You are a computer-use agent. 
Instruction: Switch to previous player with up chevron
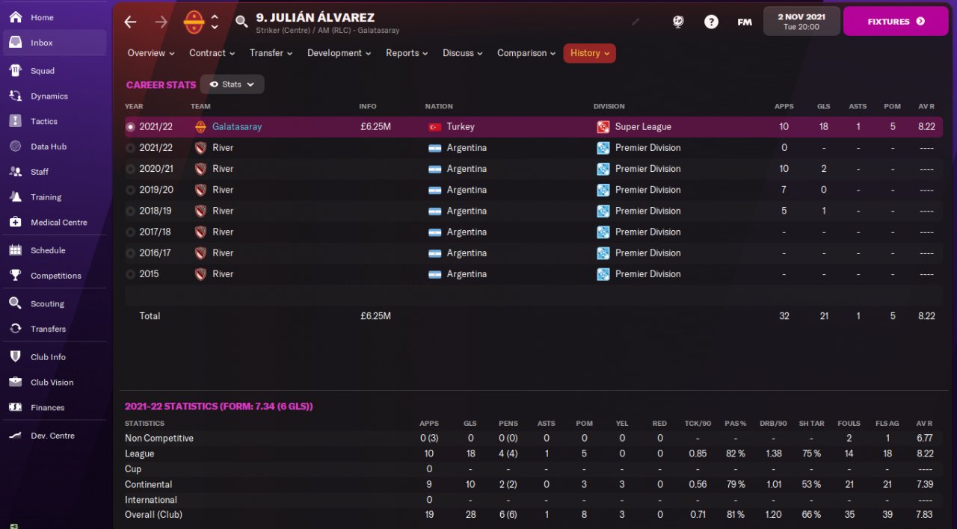(x=215, y=16)
